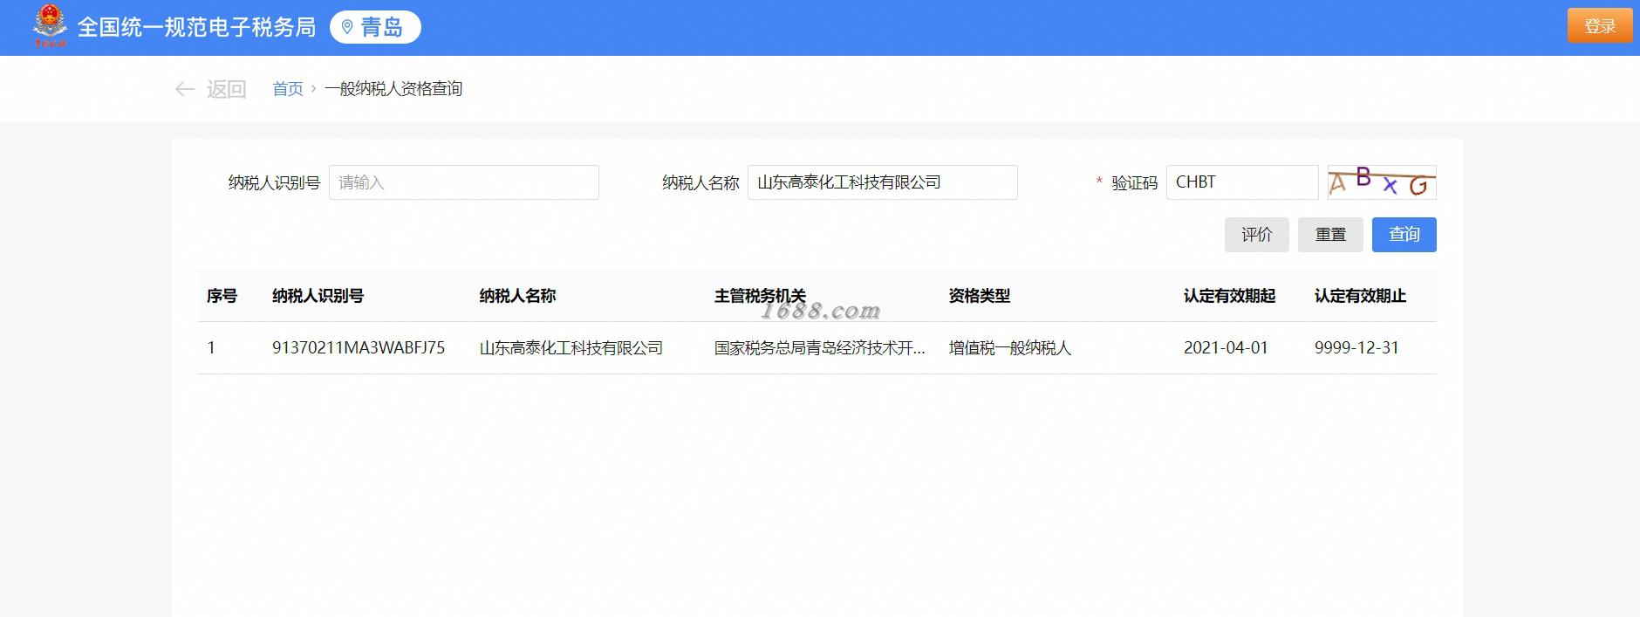1640x617 pixels.
Task: Refresh the captcha image
Action: (1382, 182)
